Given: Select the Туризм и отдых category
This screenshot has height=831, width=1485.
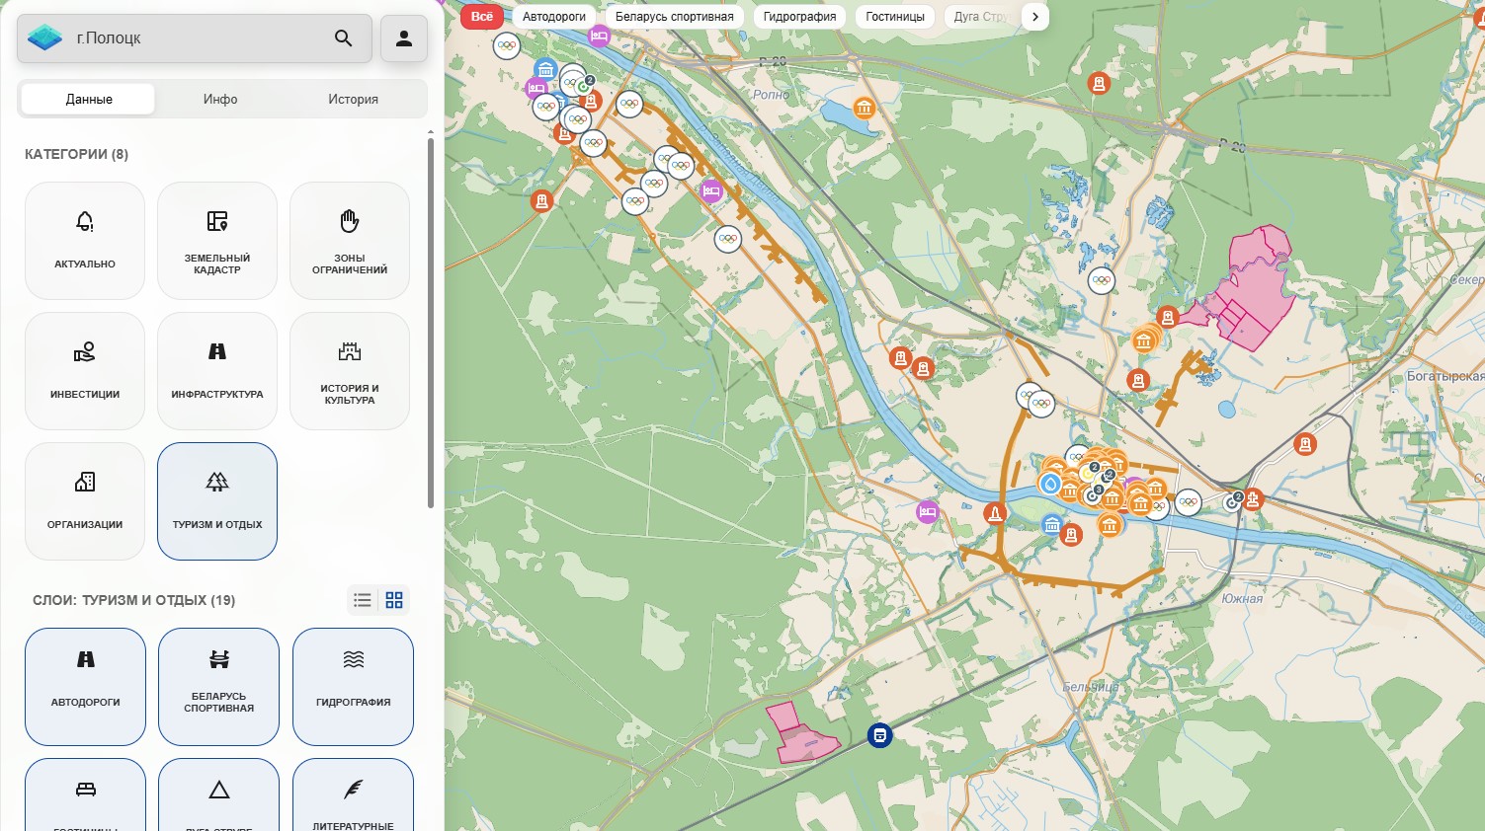Looking at the screenshot, I should pyautogui.click(x=217, y=501).
